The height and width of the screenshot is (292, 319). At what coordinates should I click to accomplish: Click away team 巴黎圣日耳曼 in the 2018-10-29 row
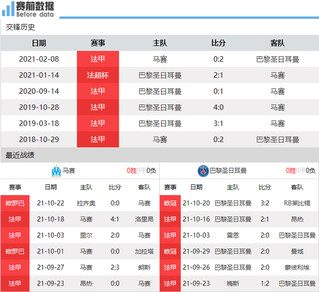pos(278,139)
